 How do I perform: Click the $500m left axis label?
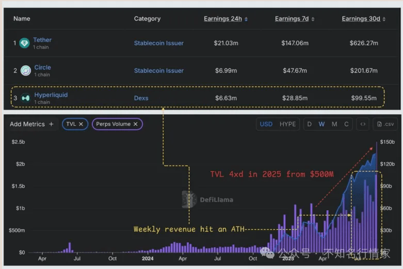pyautogui.click(x=17, y=230)
